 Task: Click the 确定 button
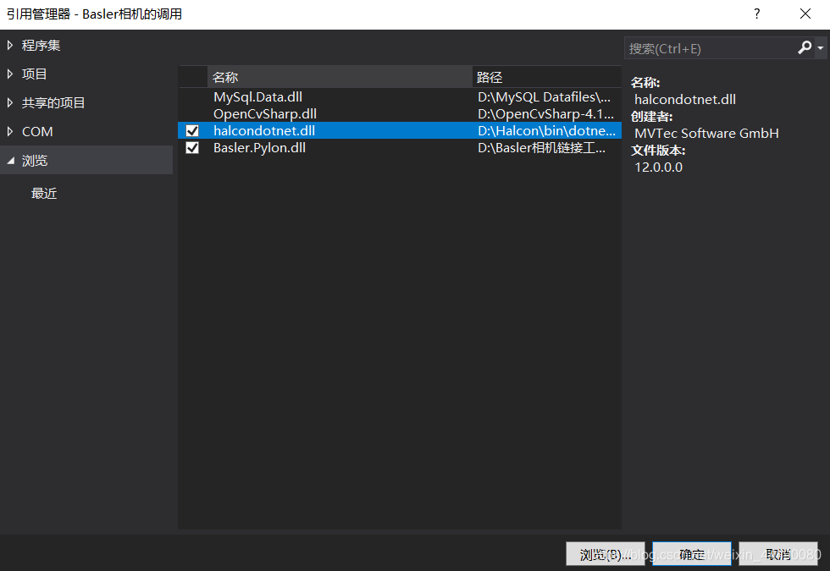click(x=692, y=553)
